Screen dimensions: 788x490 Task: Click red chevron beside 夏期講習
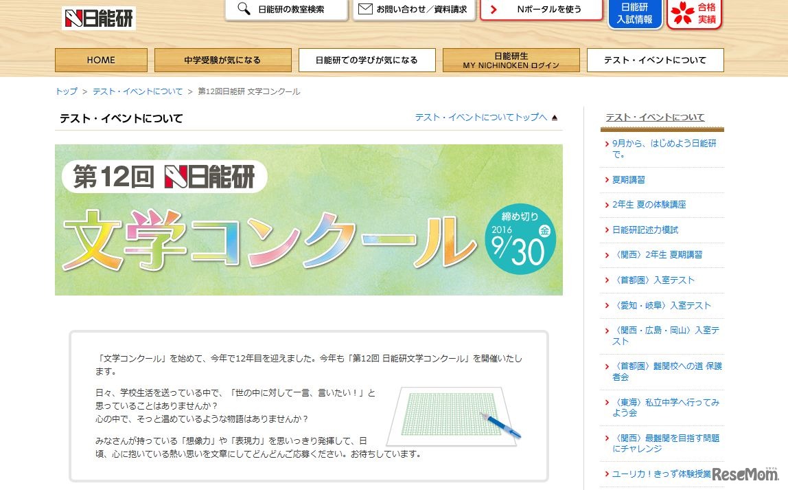pos(607,179)
